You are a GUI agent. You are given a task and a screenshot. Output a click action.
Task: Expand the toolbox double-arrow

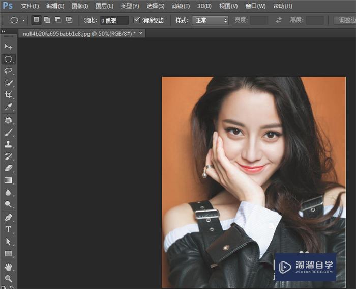pos(3,31)
